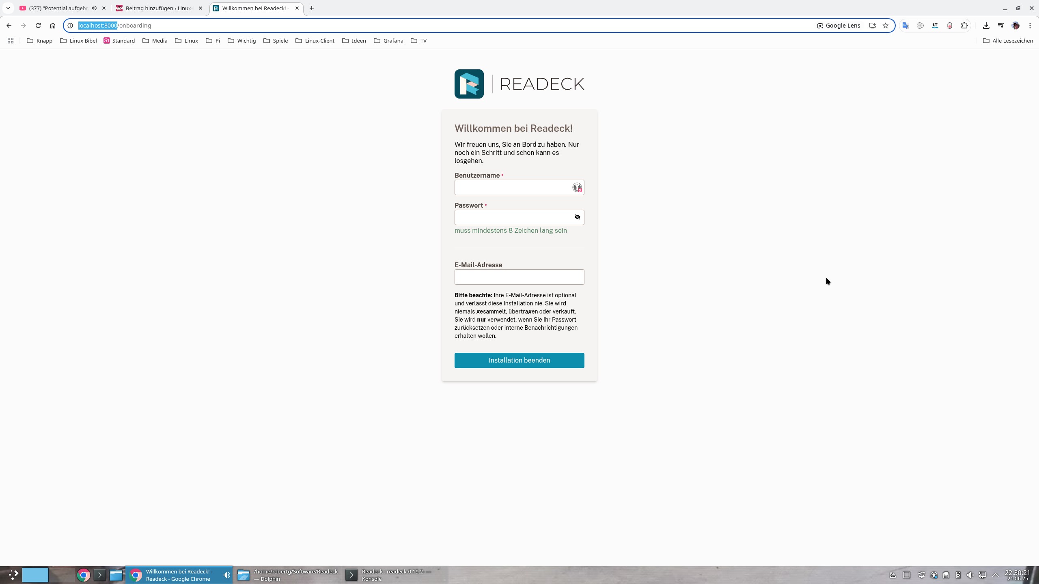This screenshot has width=1039, height=584.
Task: Open media controls in Chrome toolbar
Action: pyautogui.click(x=1001, y=26)
